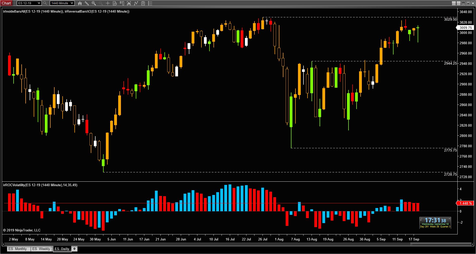Add a new chart tab with plus button
Image resolution: width=476 pixels, height=254 pixels.
[x=74, y=249]
